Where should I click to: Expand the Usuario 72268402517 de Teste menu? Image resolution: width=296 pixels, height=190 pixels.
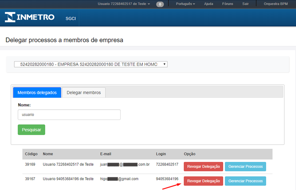pyautogui.click(x=124, y=4)
